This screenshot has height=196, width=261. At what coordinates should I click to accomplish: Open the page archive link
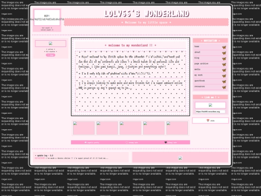pos(201,64)
